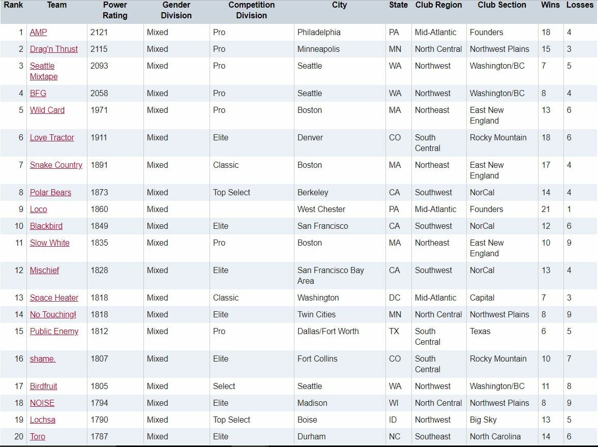Click the Love Tractor link

[51, 137]
